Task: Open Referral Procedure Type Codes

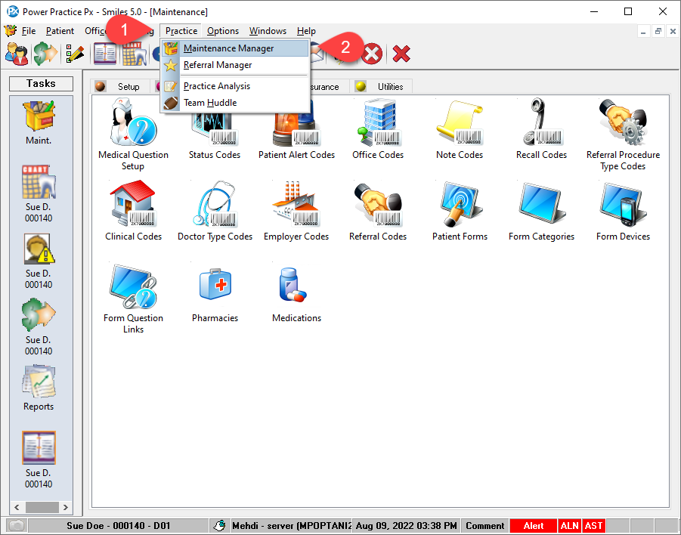Action: (x=623, y=135)
